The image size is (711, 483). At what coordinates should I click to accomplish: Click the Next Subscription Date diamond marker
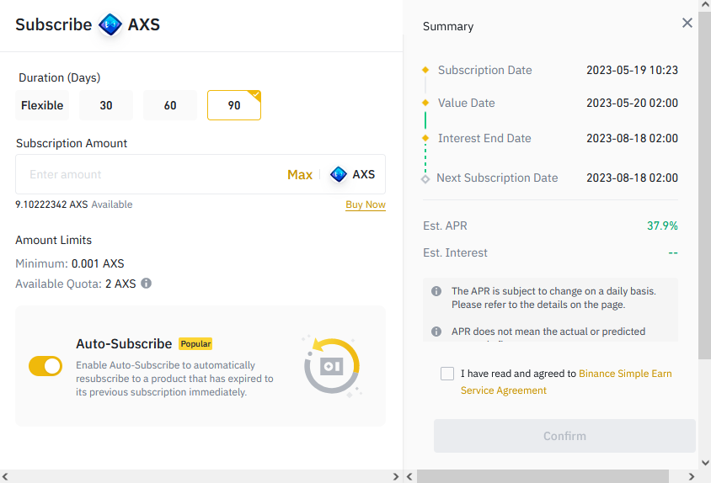[x=425, y=178]
